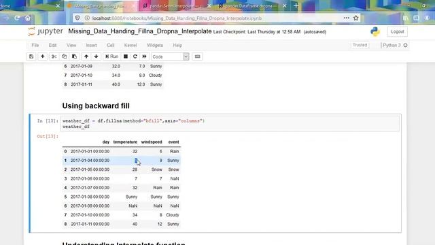Save notebook with the floppy disk icon
This screenshot has height=245, width=435.
31,56
